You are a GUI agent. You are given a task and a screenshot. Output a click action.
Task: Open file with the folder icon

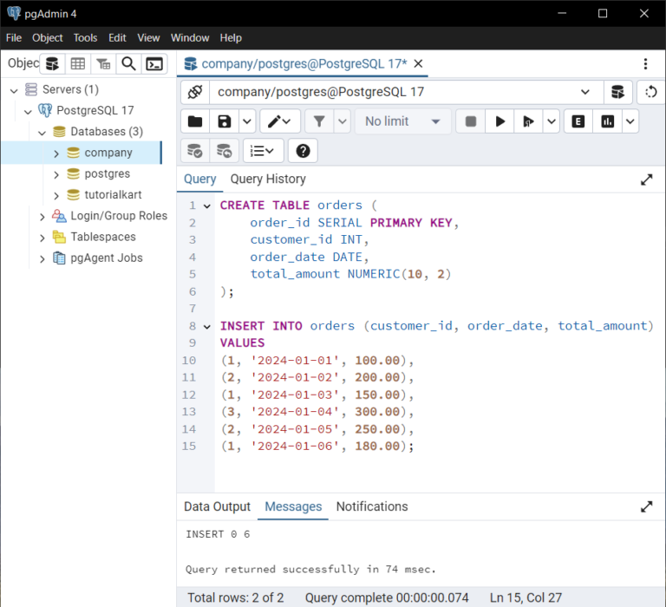pos(195,121)
